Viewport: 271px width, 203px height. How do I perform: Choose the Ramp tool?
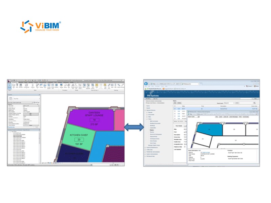click(65, 86)
